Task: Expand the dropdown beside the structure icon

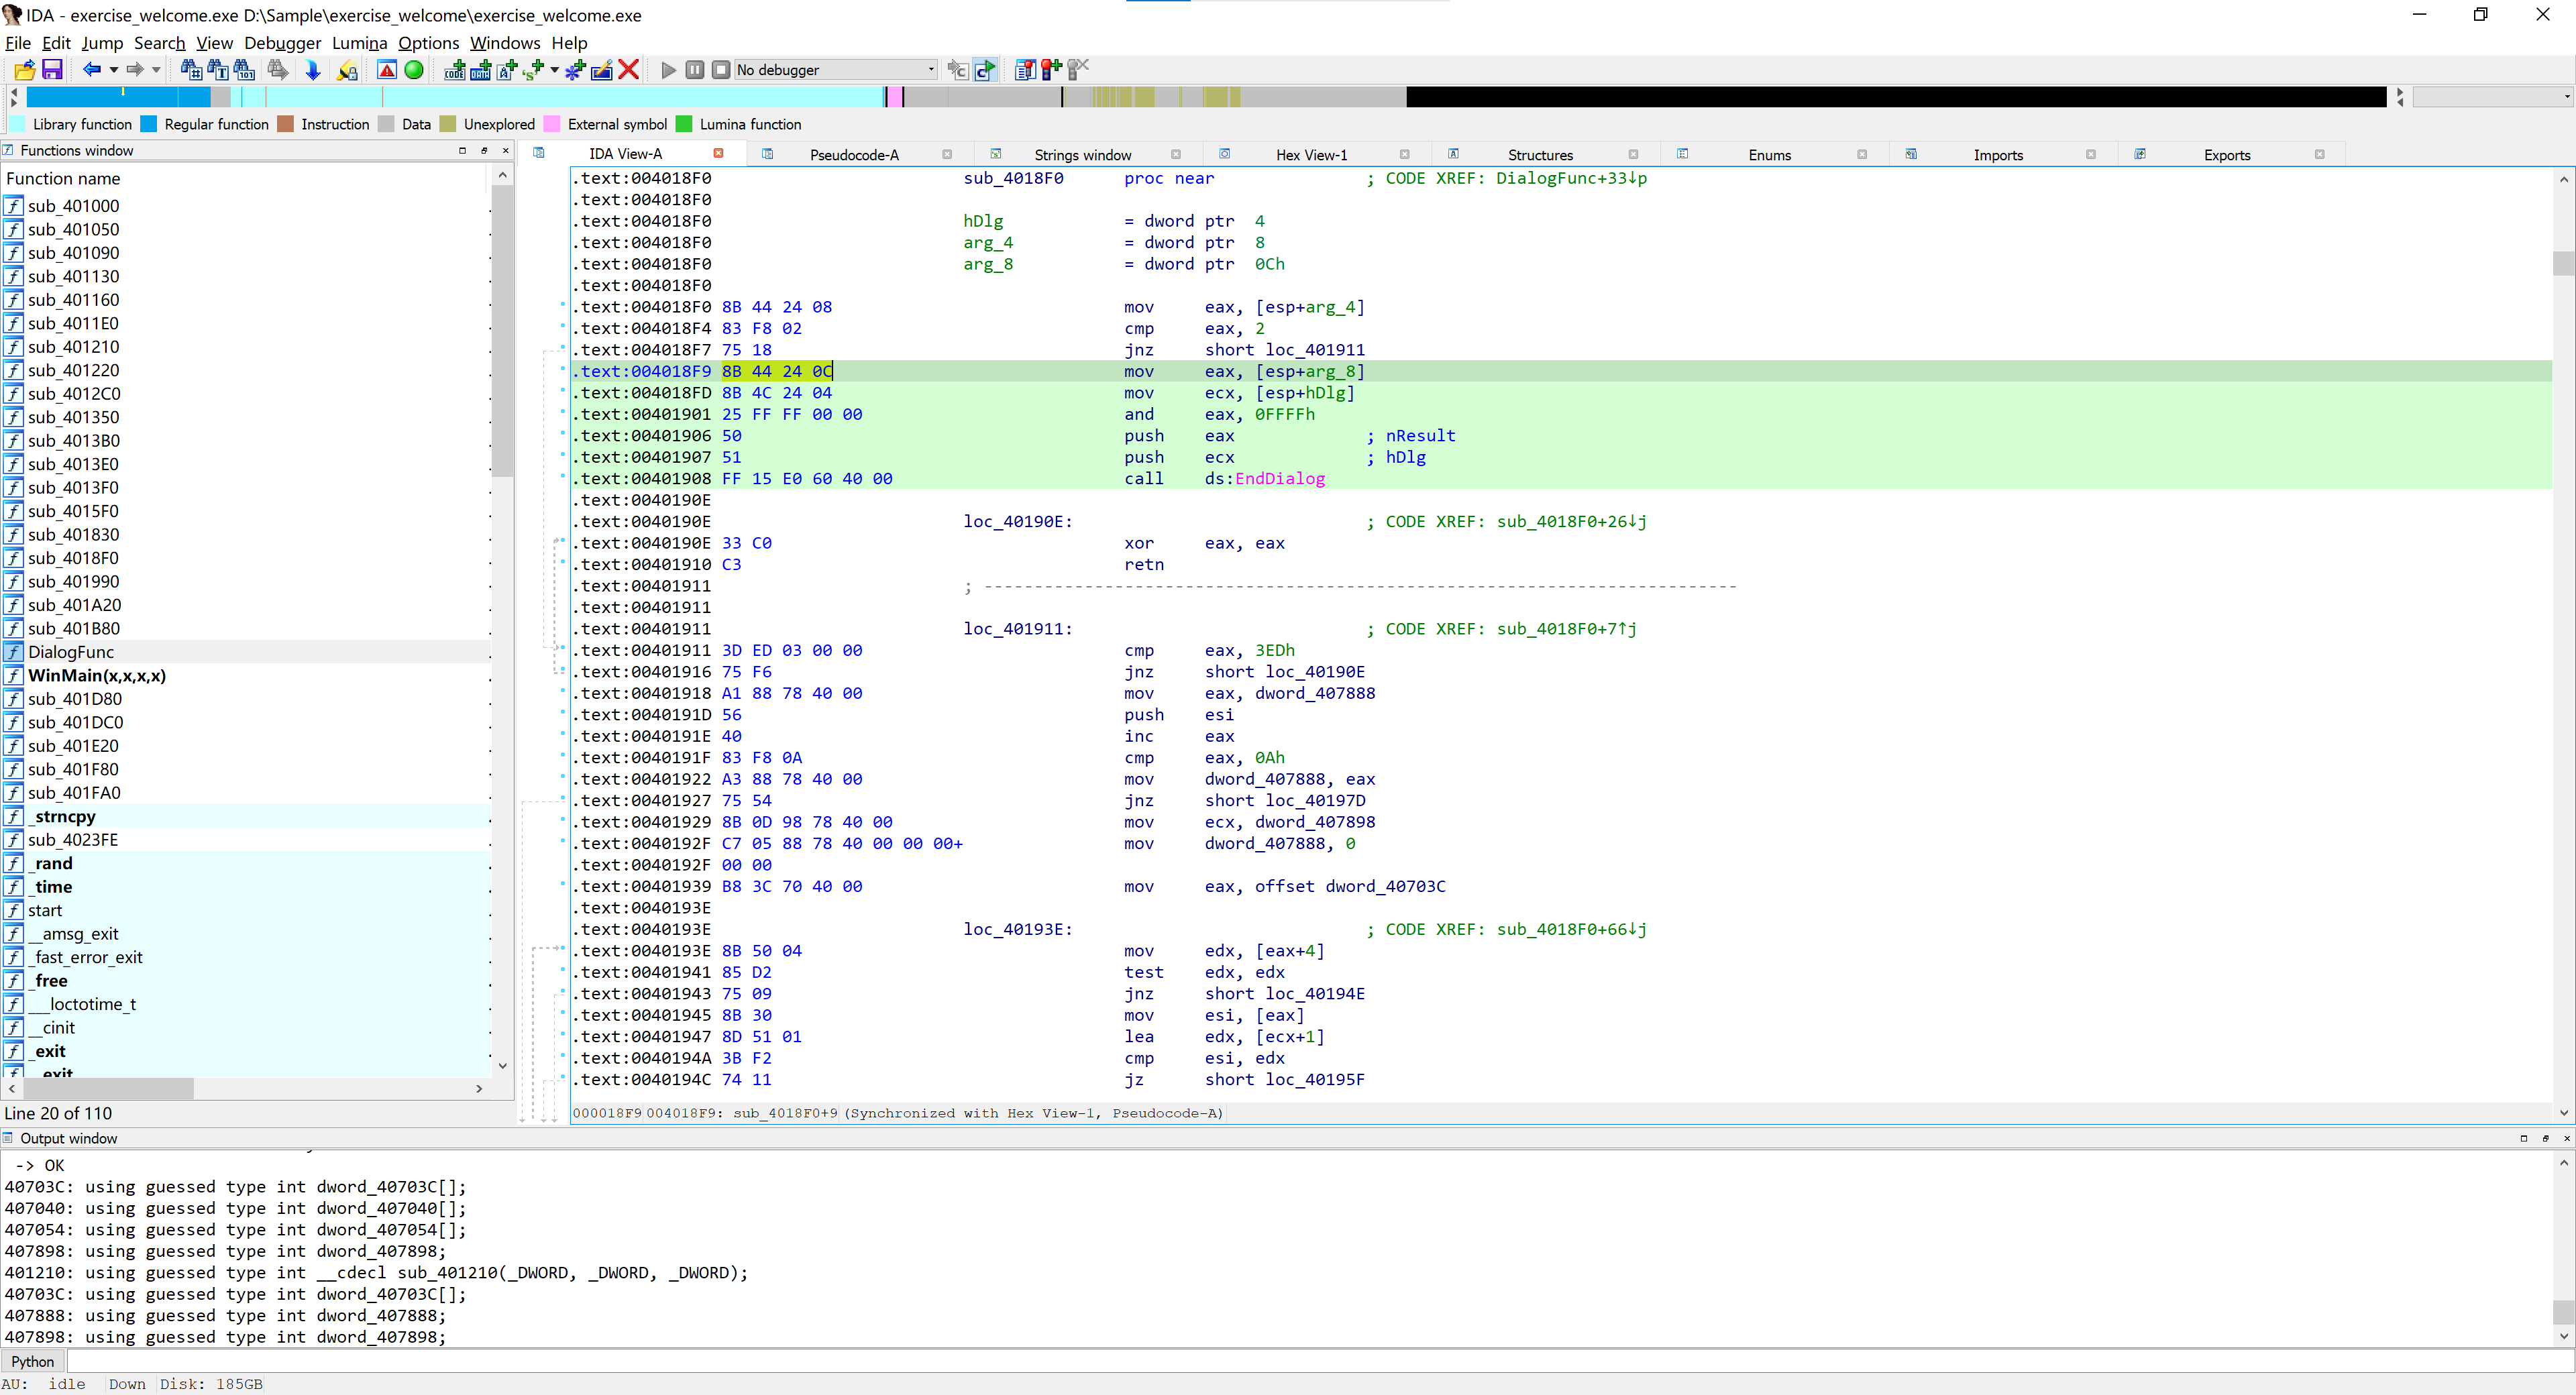Action: (x=555, y=70)
